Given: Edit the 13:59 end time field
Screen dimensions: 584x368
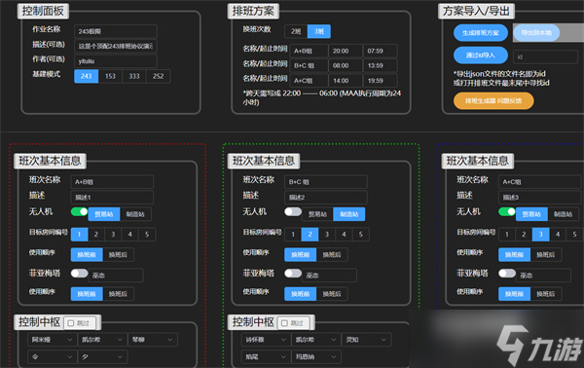Looking at the screenshot, I should (x=380, y=65).
